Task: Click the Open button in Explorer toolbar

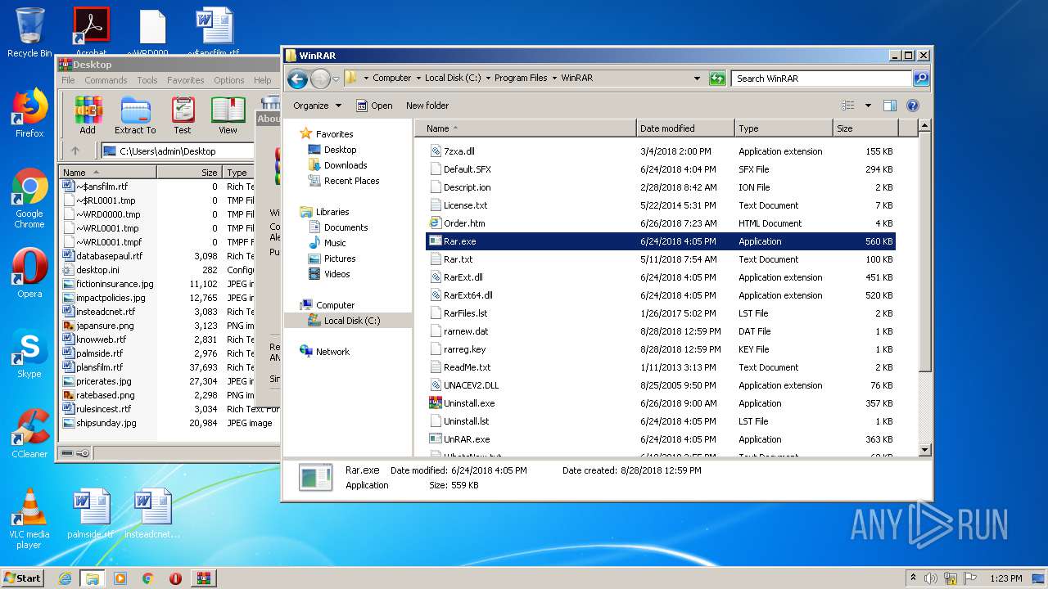Action: [x=374, y=106]
